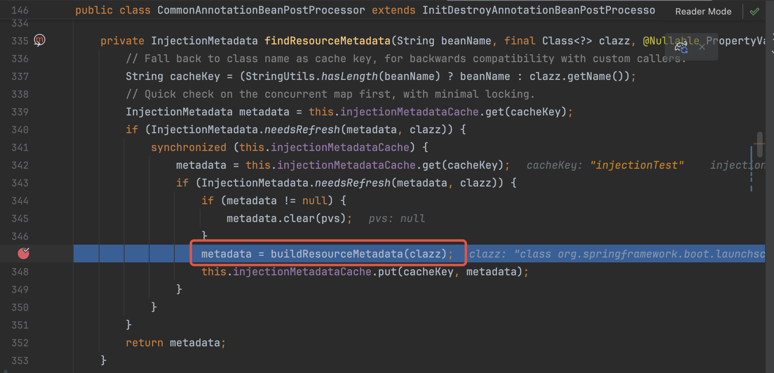The image size is (774, 373).
Task: Click InitDestroyAnnotationBeanPostProcessor superclass name
Action: tap(539, 10)
